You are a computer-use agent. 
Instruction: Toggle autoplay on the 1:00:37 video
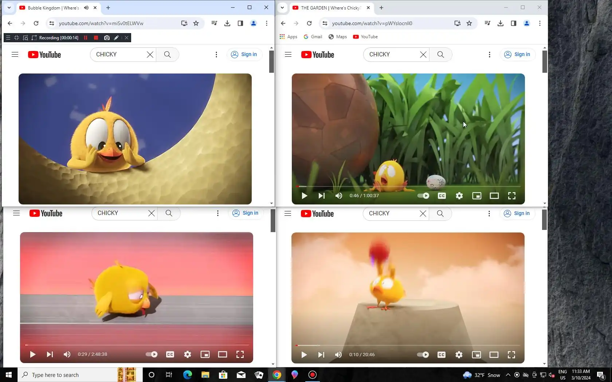423,196
